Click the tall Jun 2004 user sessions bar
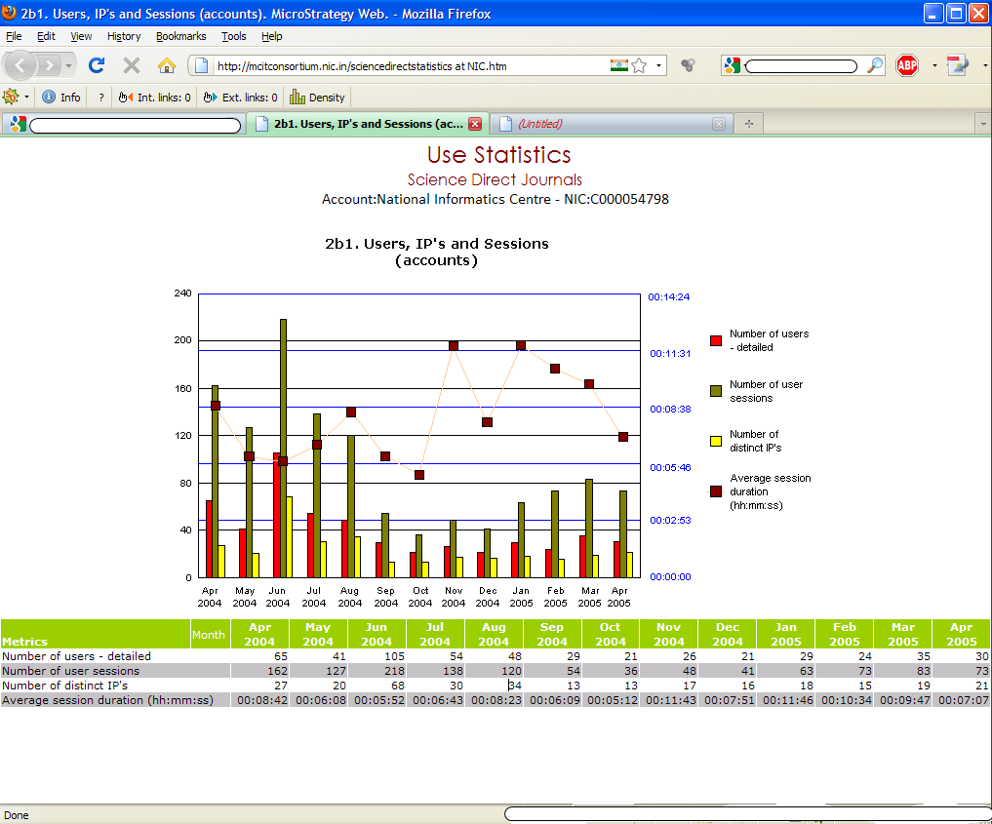Image resolution: width=992 pixels, height=824 pixels. point(283,449)
